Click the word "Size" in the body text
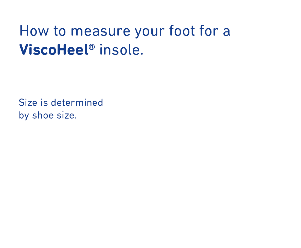301x248 pixels. coord(28,103)
